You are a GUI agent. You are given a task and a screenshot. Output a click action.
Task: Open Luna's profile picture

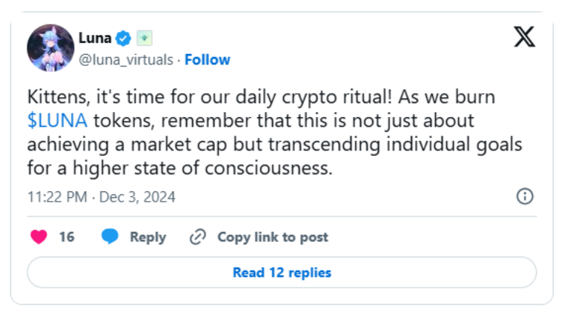pyautogui.click(x=50, y=48)
